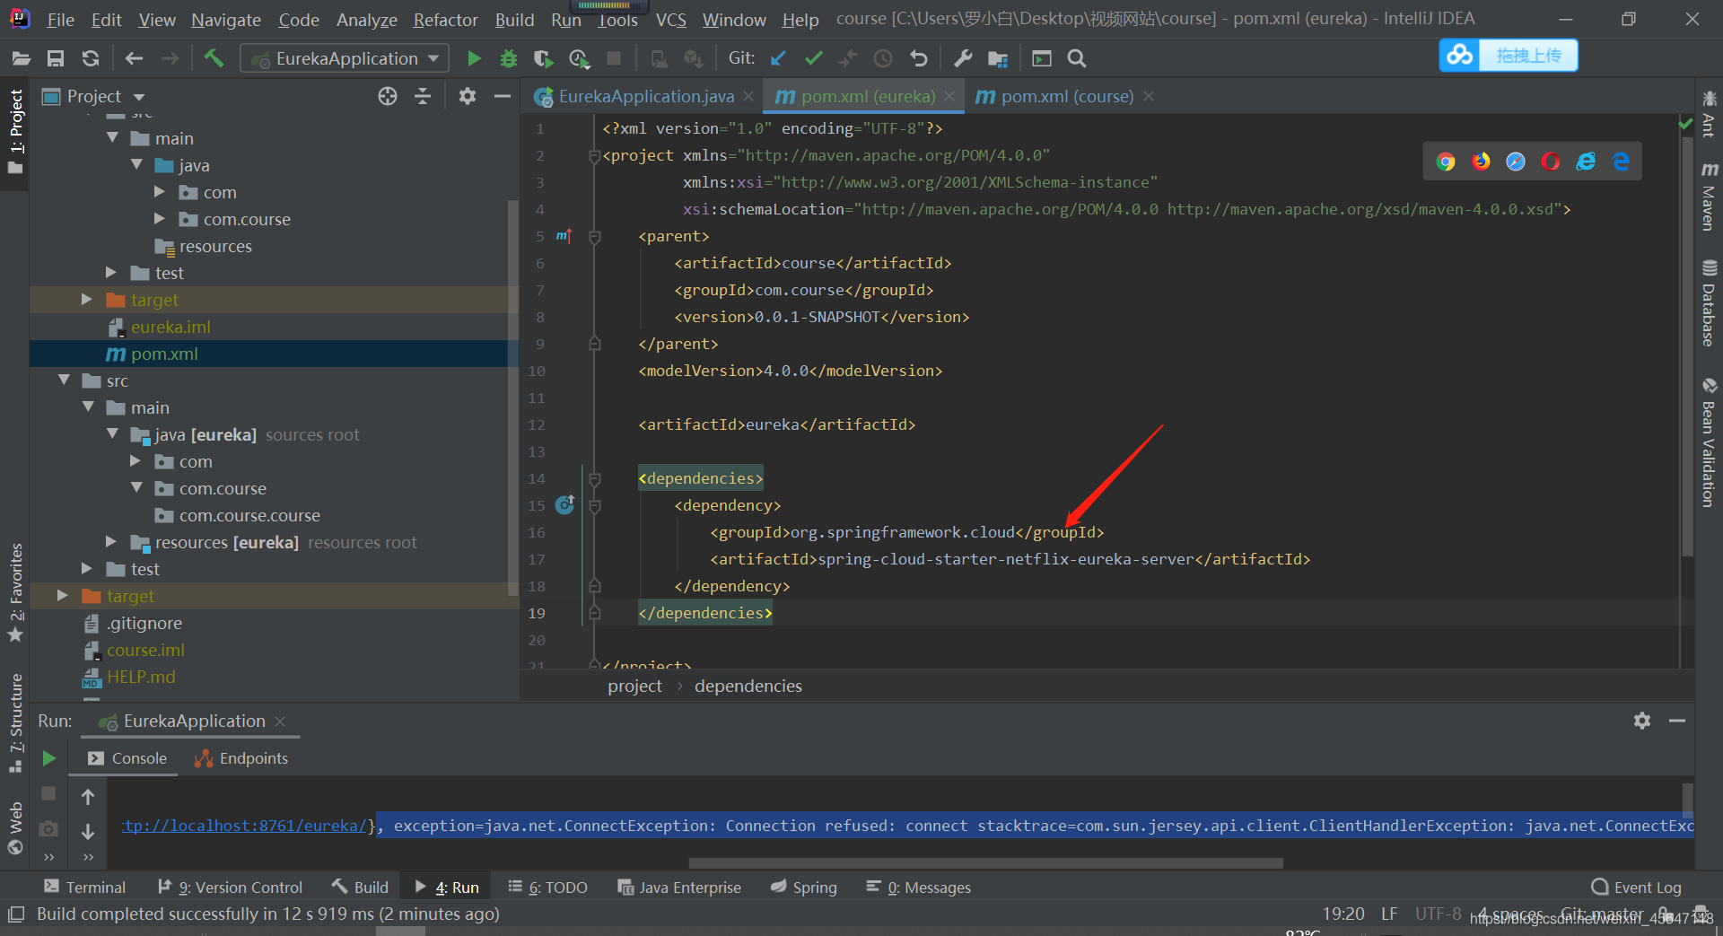The width and height of the screenshot is (1723, 936).
Task: Select eureka.iml file in tree
Action: coord(171,327)
